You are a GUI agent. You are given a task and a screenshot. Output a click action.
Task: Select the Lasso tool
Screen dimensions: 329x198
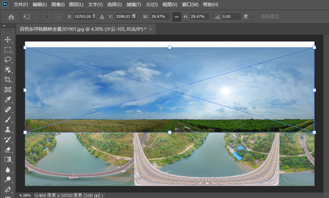click(8, 60)
